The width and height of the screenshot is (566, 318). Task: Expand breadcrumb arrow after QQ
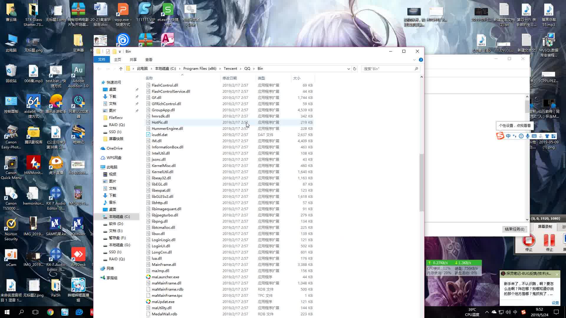point(254,69)
